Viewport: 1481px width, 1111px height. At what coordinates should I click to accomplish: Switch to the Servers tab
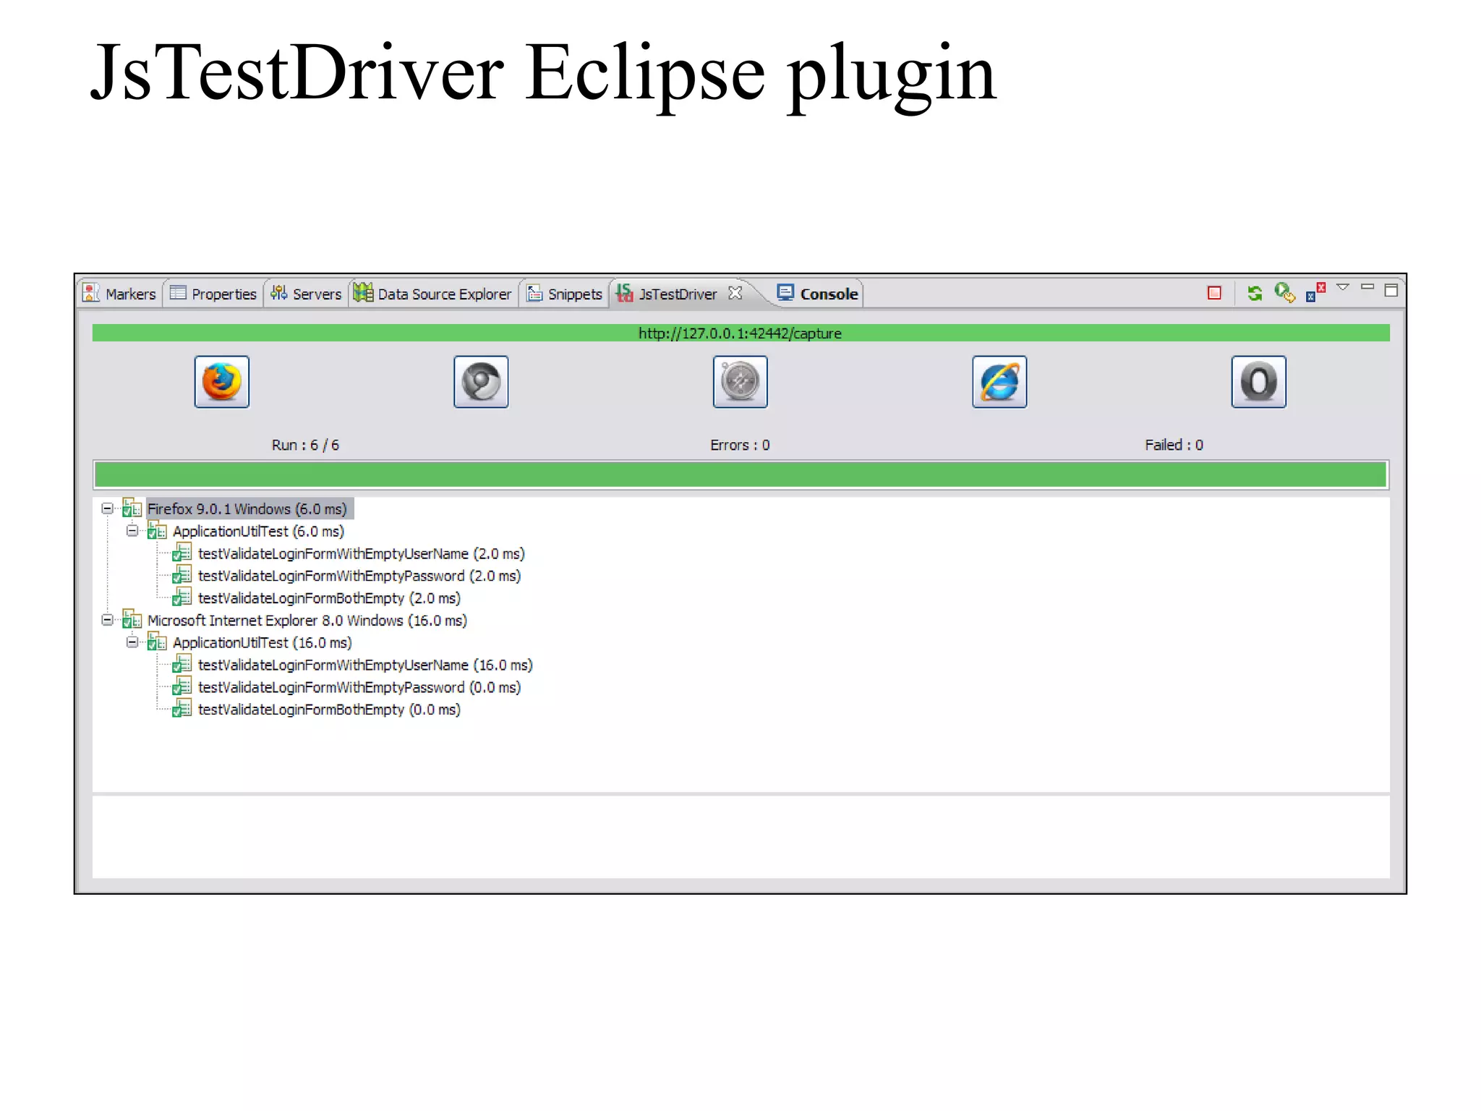tap(306, 294)
